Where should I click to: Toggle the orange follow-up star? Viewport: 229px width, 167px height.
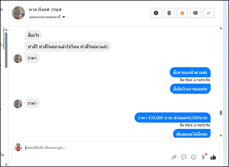point(182,13)
